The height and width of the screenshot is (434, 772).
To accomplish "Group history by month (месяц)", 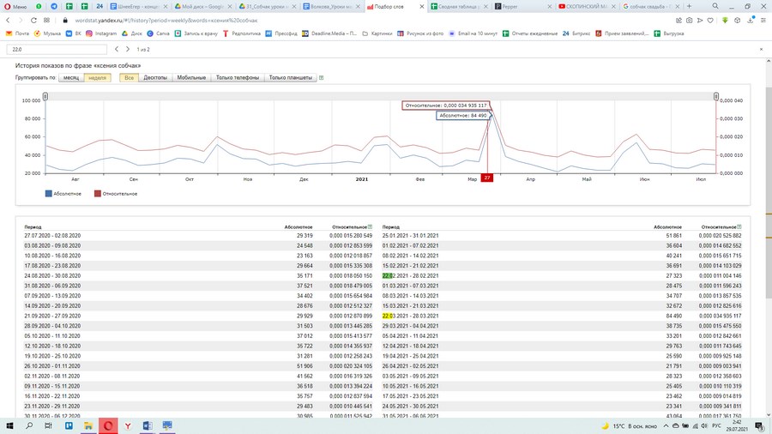I will (x=70, y=77).
